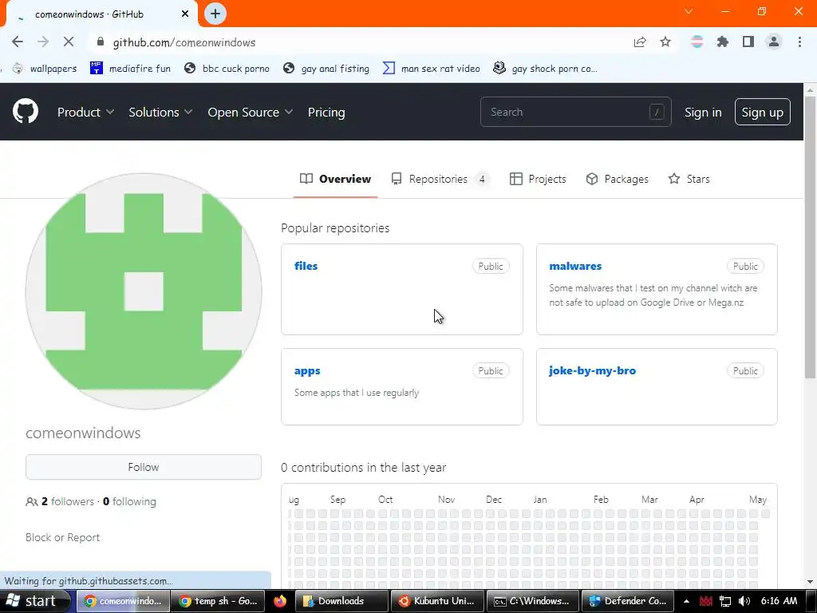Click the red tray icon
The image size is (817, 613).
(705, 601)
